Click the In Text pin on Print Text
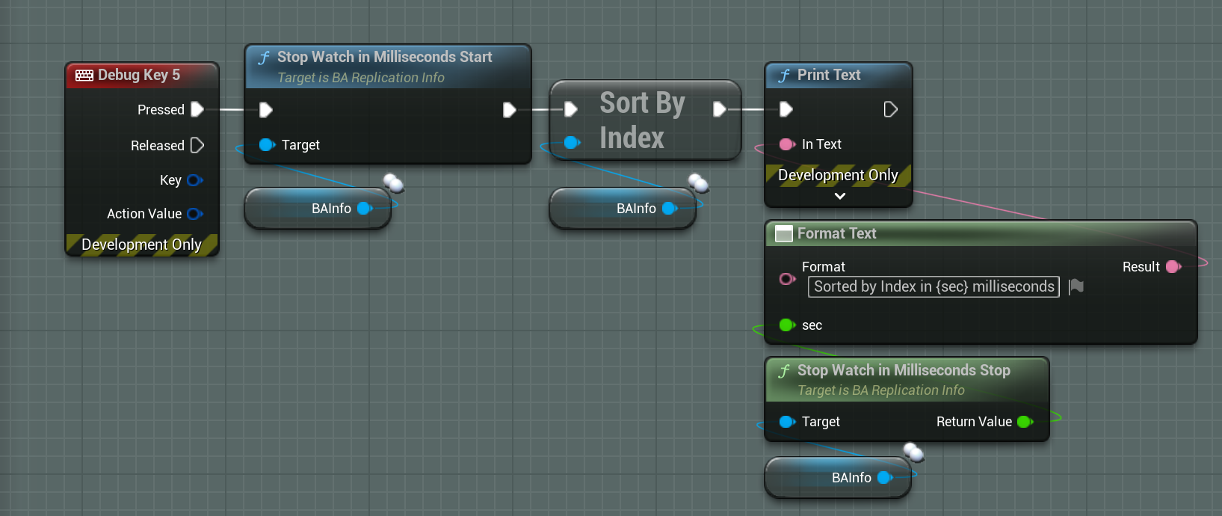1222x516 pixels. click(x=787, y=144)
